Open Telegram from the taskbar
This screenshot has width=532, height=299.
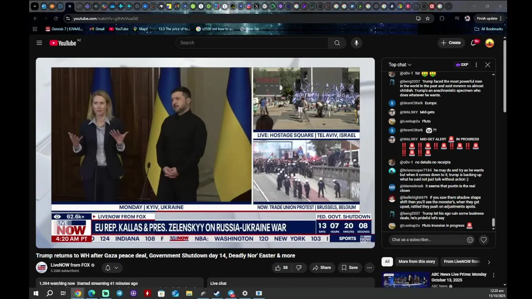(x=119, y=293)
